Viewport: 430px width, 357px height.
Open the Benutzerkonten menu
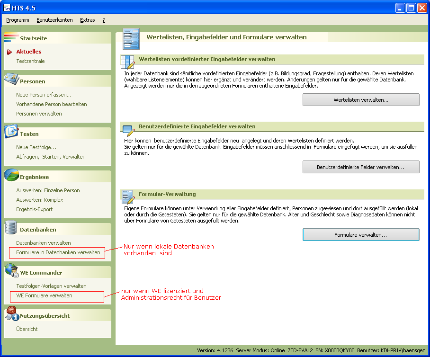click(54, 20)
